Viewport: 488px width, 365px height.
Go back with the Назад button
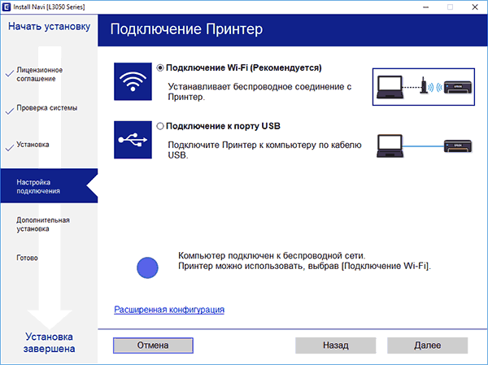coord(335,345)
